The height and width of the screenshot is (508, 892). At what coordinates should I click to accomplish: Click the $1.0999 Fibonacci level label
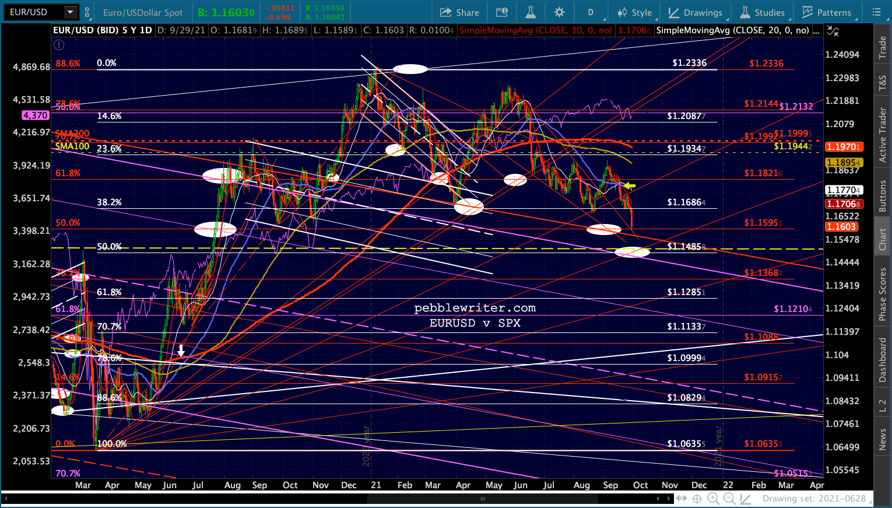point(686,358)
